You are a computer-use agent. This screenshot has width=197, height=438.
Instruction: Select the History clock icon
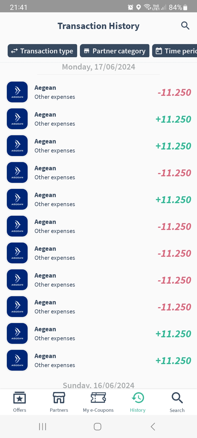(138, 398)
